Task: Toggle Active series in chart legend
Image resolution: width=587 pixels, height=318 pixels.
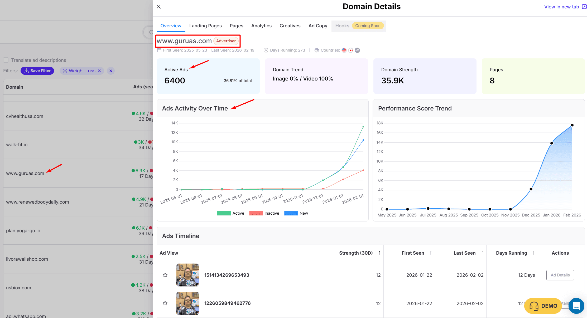Action: (x=224, y=213)
